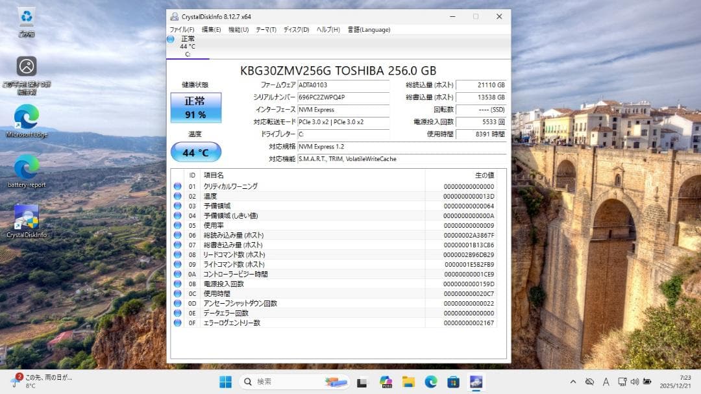Select the C: drive tab below the toolbar
Viewport: 701px width, 394px height.
click(187, 44)
